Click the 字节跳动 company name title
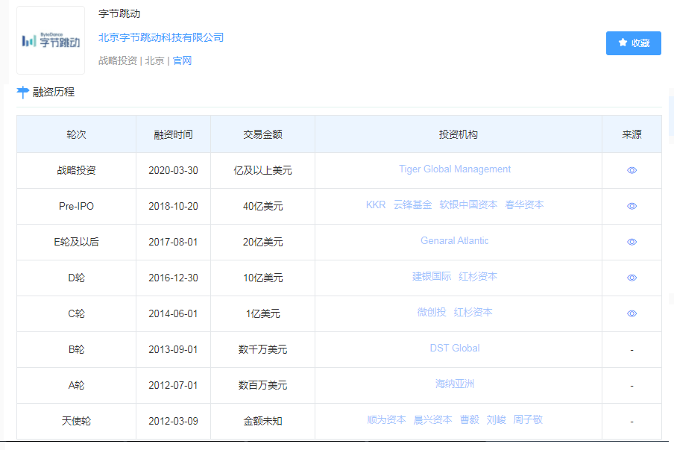This screenshot has width=674, height=450. [119, 13]
